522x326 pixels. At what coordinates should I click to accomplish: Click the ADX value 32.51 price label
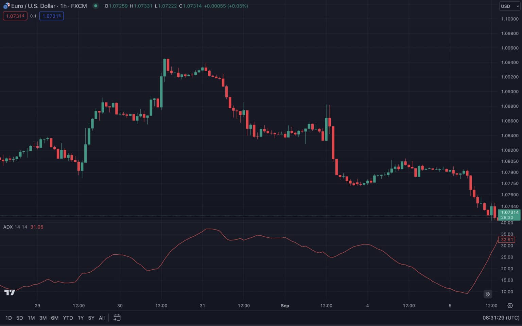click(507, 239)
